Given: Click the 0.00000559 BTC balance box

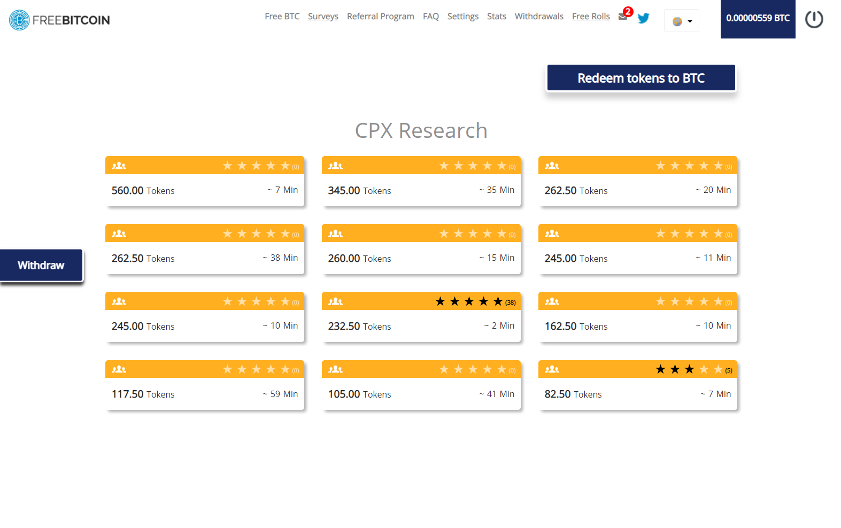Looking at the screenshot, I should tap(758, 19).
